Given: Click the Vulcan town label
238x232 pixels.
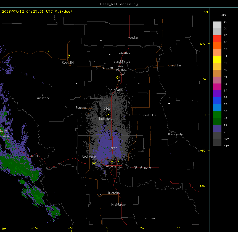Looking at the screenshot, I should point(150,218).
